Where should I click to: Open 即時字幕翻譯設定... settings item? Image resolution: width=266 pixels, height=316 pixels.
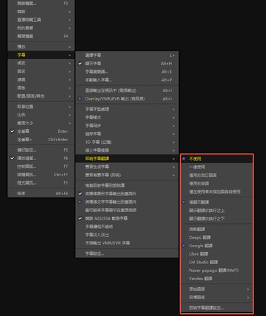(217, 308)
